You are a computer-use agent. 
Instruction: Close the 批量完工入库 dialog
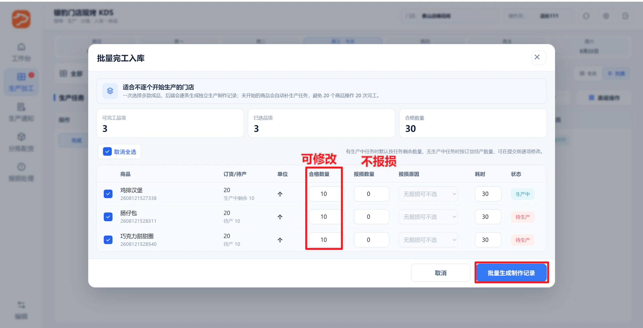tap(539, 58)
